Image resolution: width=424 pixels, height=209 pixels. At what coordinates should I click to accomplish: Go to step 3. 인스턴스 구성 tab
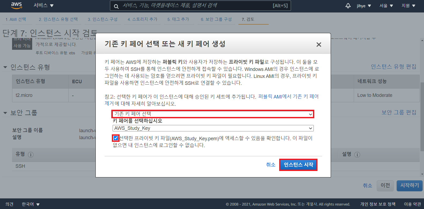tap(103, 19)
